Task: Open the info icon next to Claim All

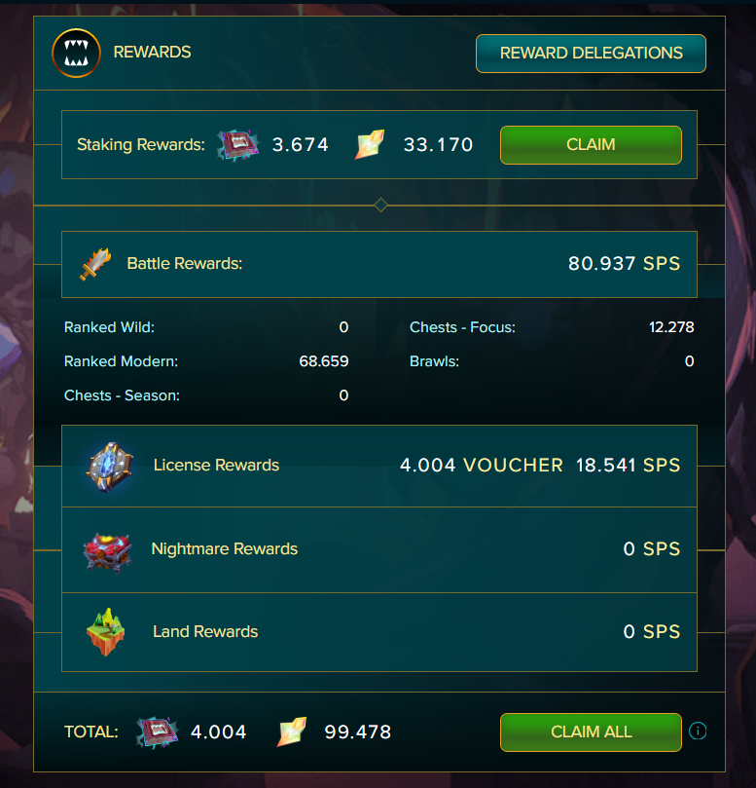Action: pos(698,732)
